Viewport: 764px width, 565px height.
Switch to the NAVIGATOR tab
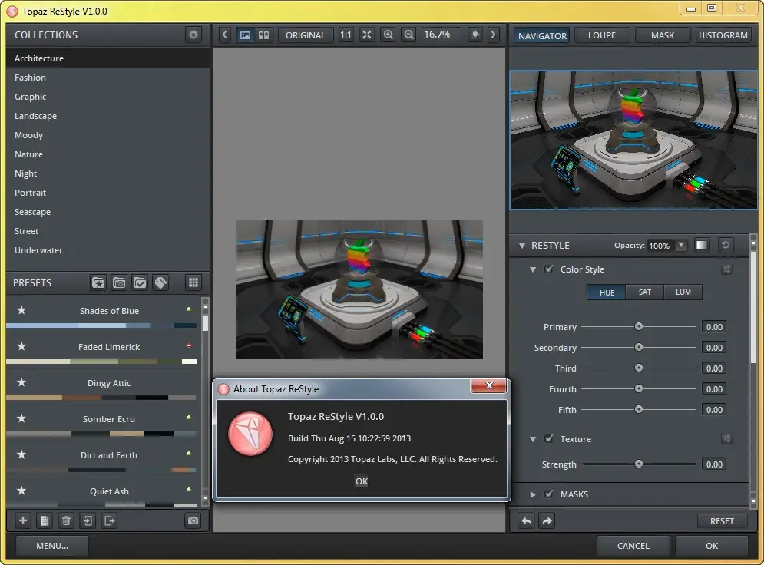point(542,35)
